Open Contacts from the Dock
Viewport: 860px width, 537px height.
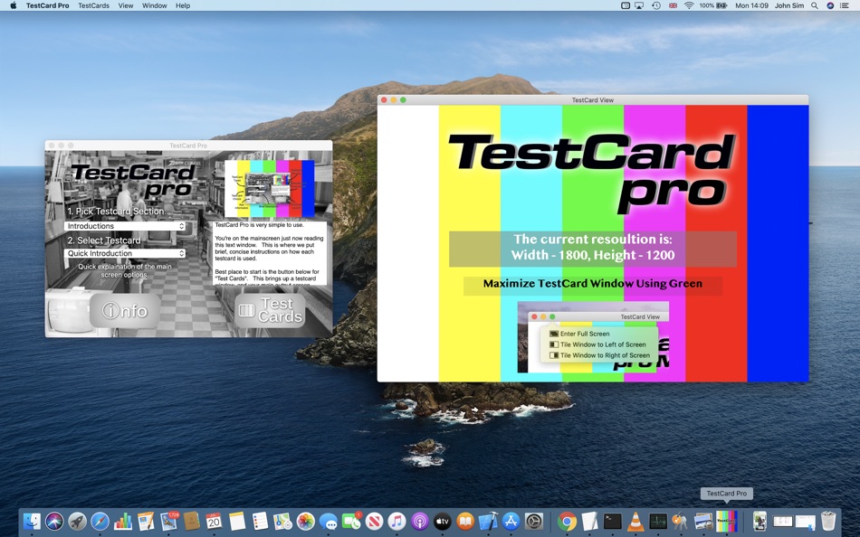(x=191, y=521)
